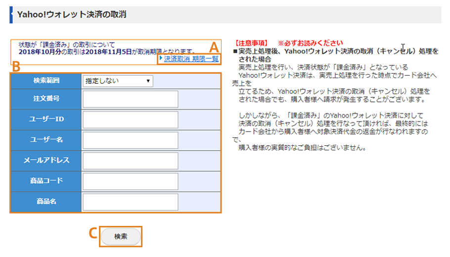Click the 注文番号 row label
This screenshot has width=450, height=257.
point(46,99)
